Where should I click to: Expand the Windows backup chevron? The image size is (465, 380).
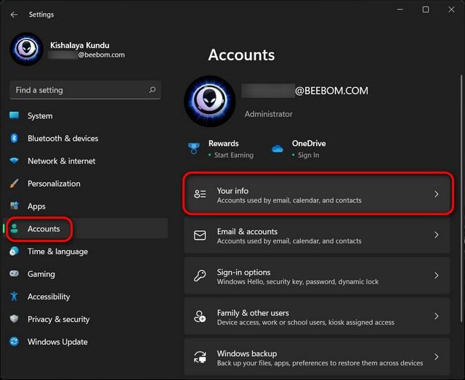click(436, 357)
